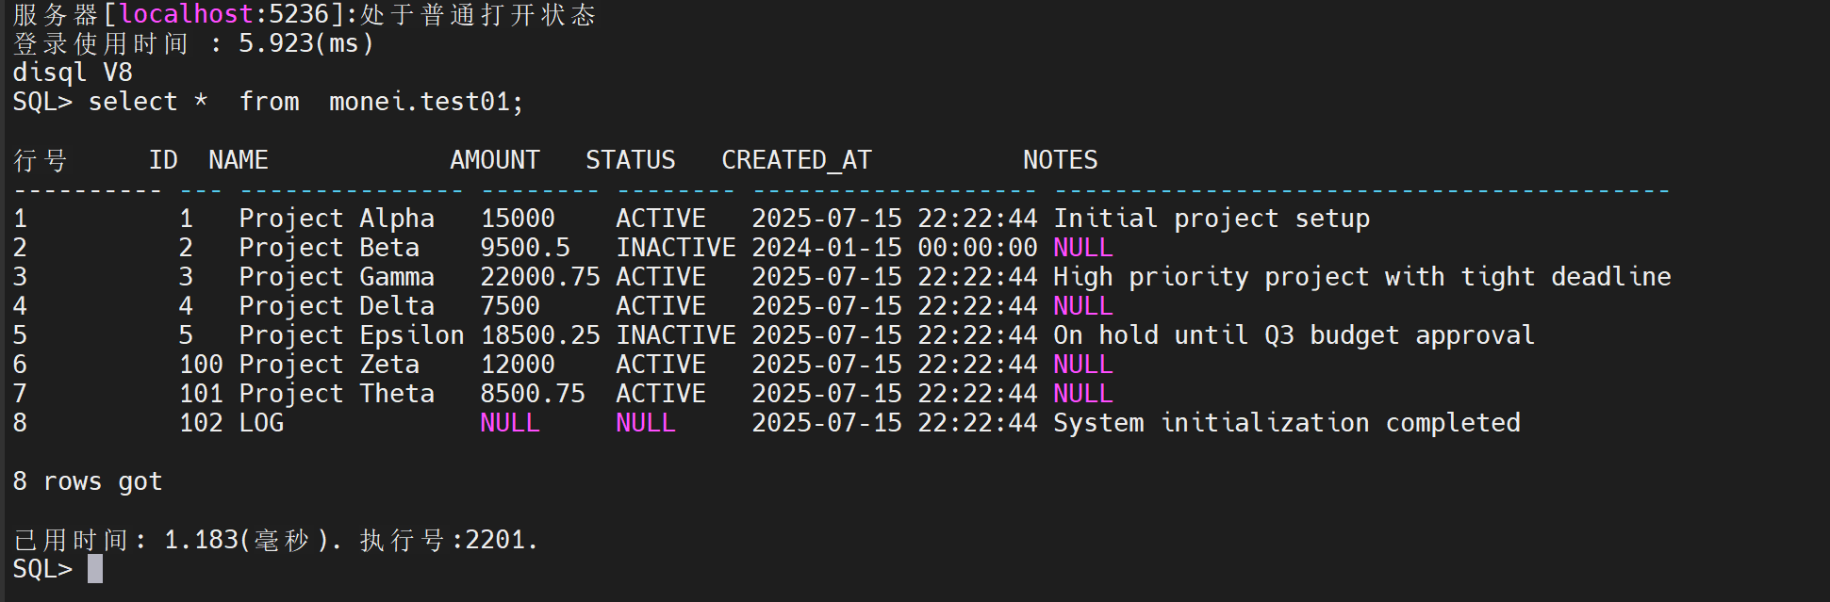1830x602 pixels.
Task: Click the "disql V8" version text
Action: tap(73, 73)
